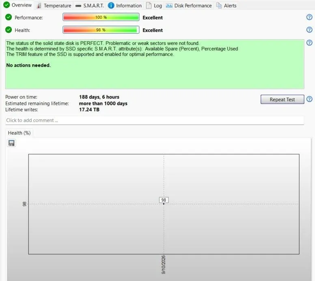Viewport: 315px width, 281px height.
Task: Click the 98 data point on graph
Action: [x=164, y=204]
